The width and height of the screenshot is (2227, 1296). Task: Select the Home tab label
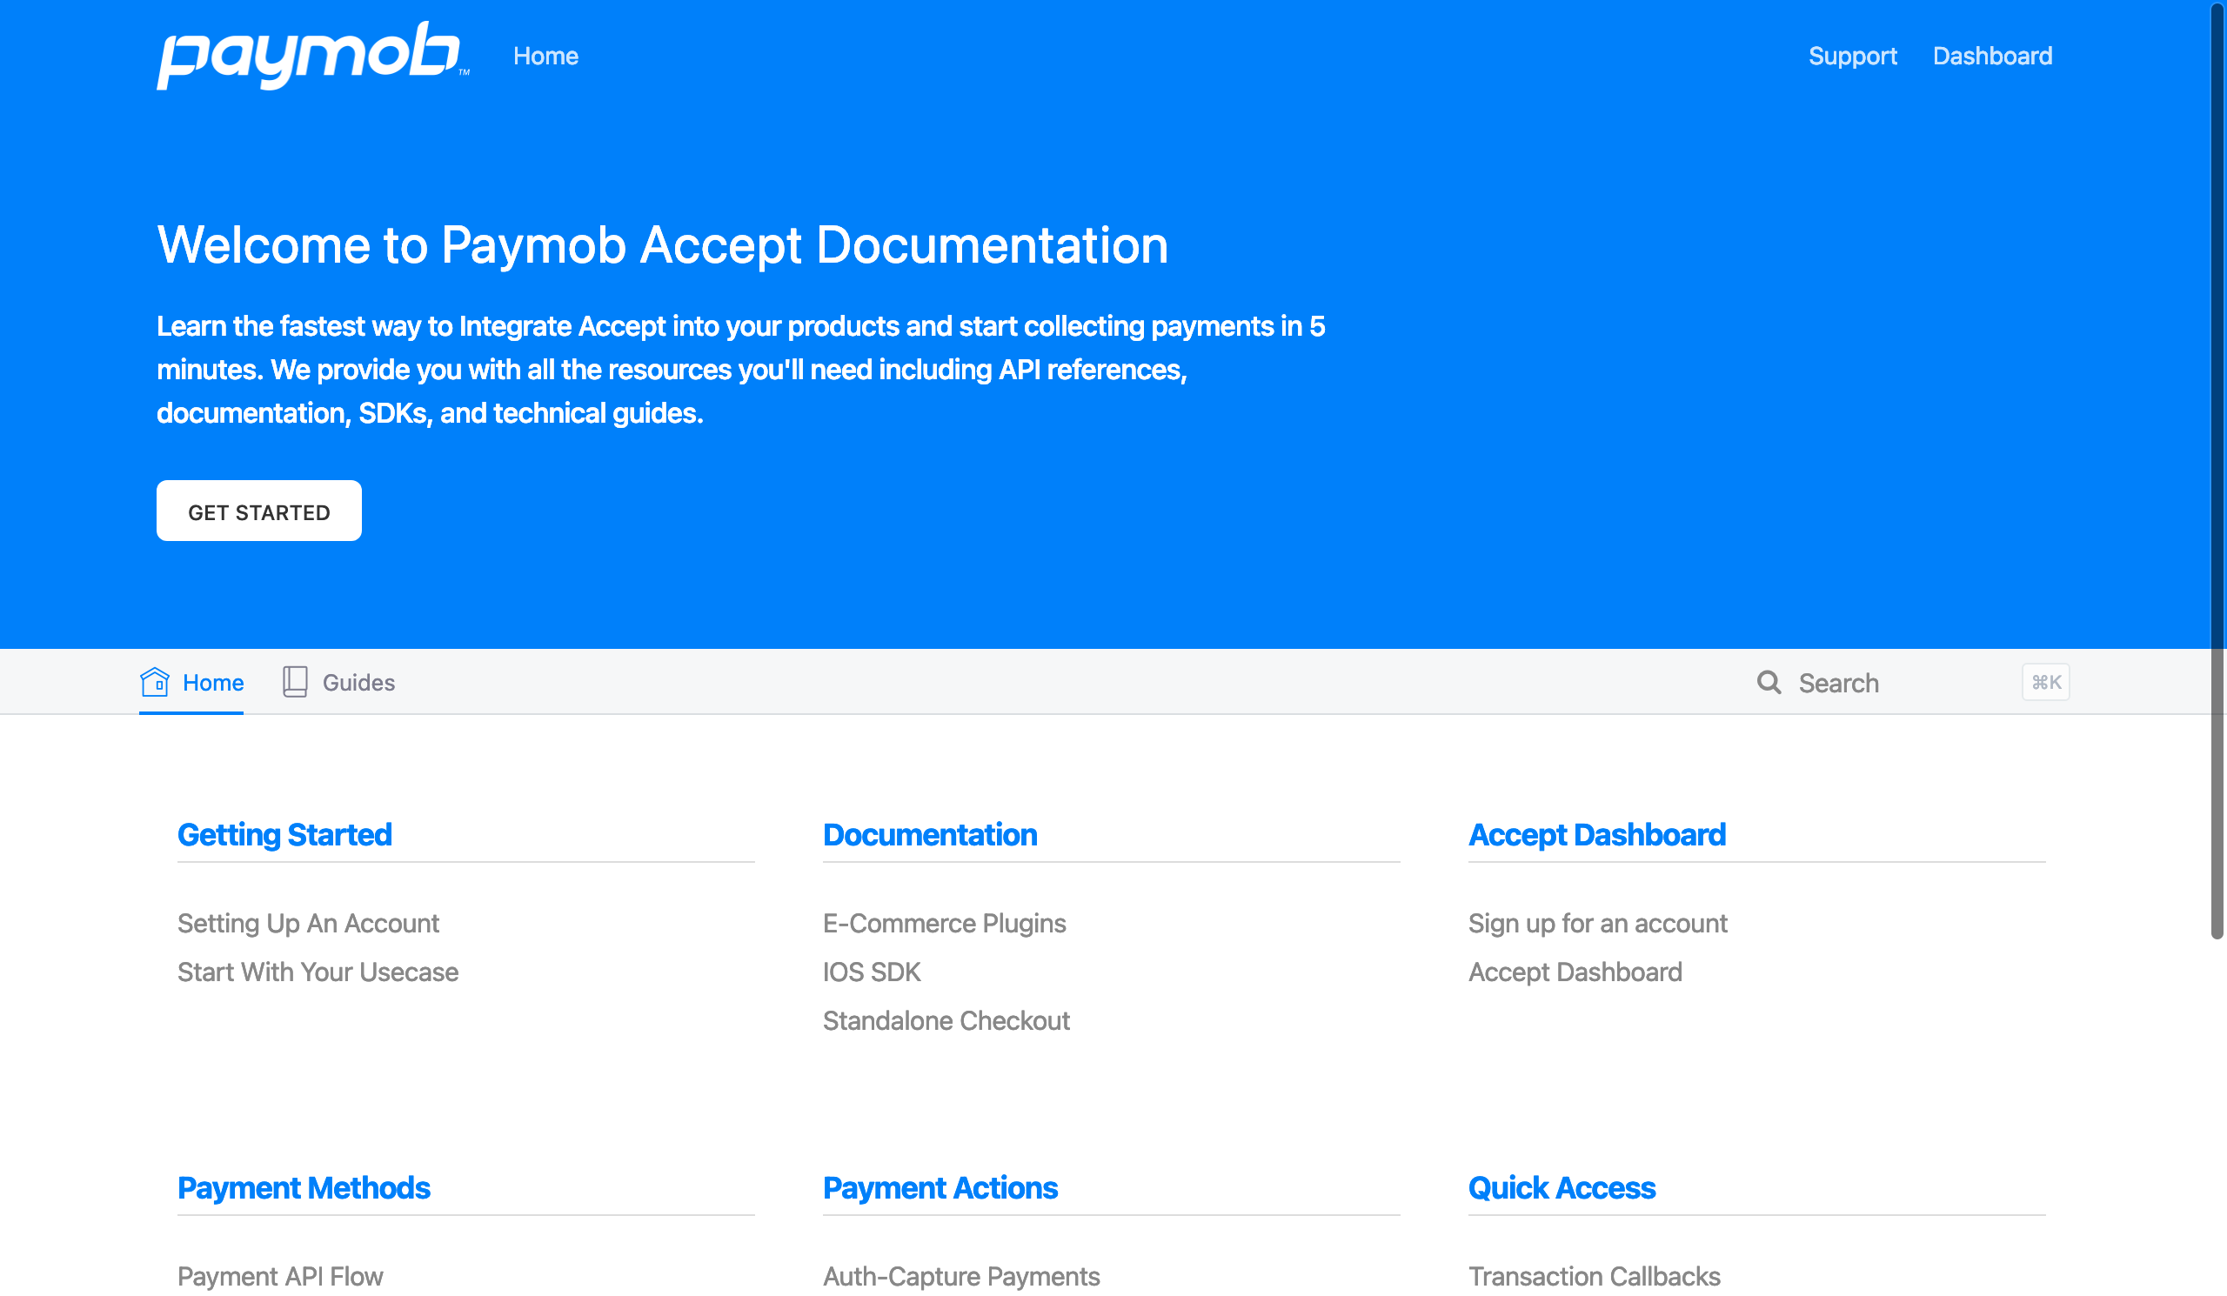pyautogui.click(x=213, y=683)
